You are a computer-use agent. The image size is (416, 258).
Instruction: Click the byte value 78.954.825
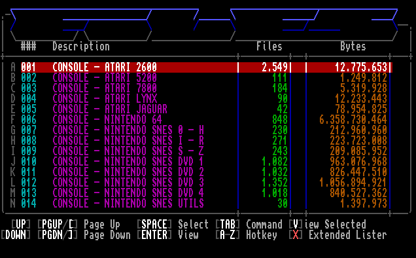(361, 109)
